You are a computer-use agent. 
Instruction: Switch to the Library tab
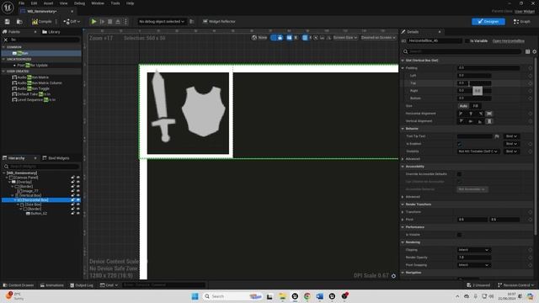(51, 32)
